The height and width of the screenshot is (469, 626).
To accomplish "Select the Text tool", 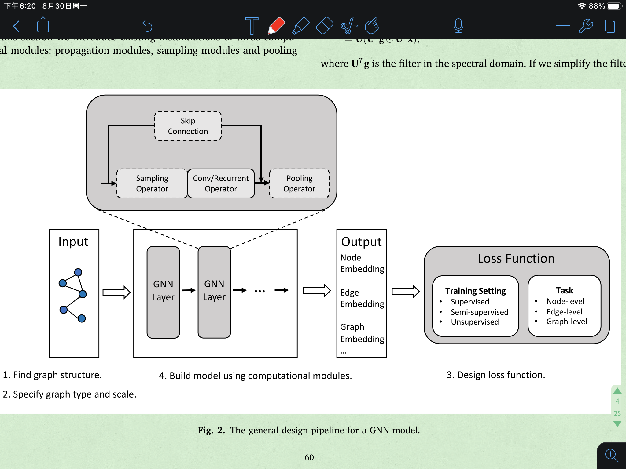I will pos(252,26).
